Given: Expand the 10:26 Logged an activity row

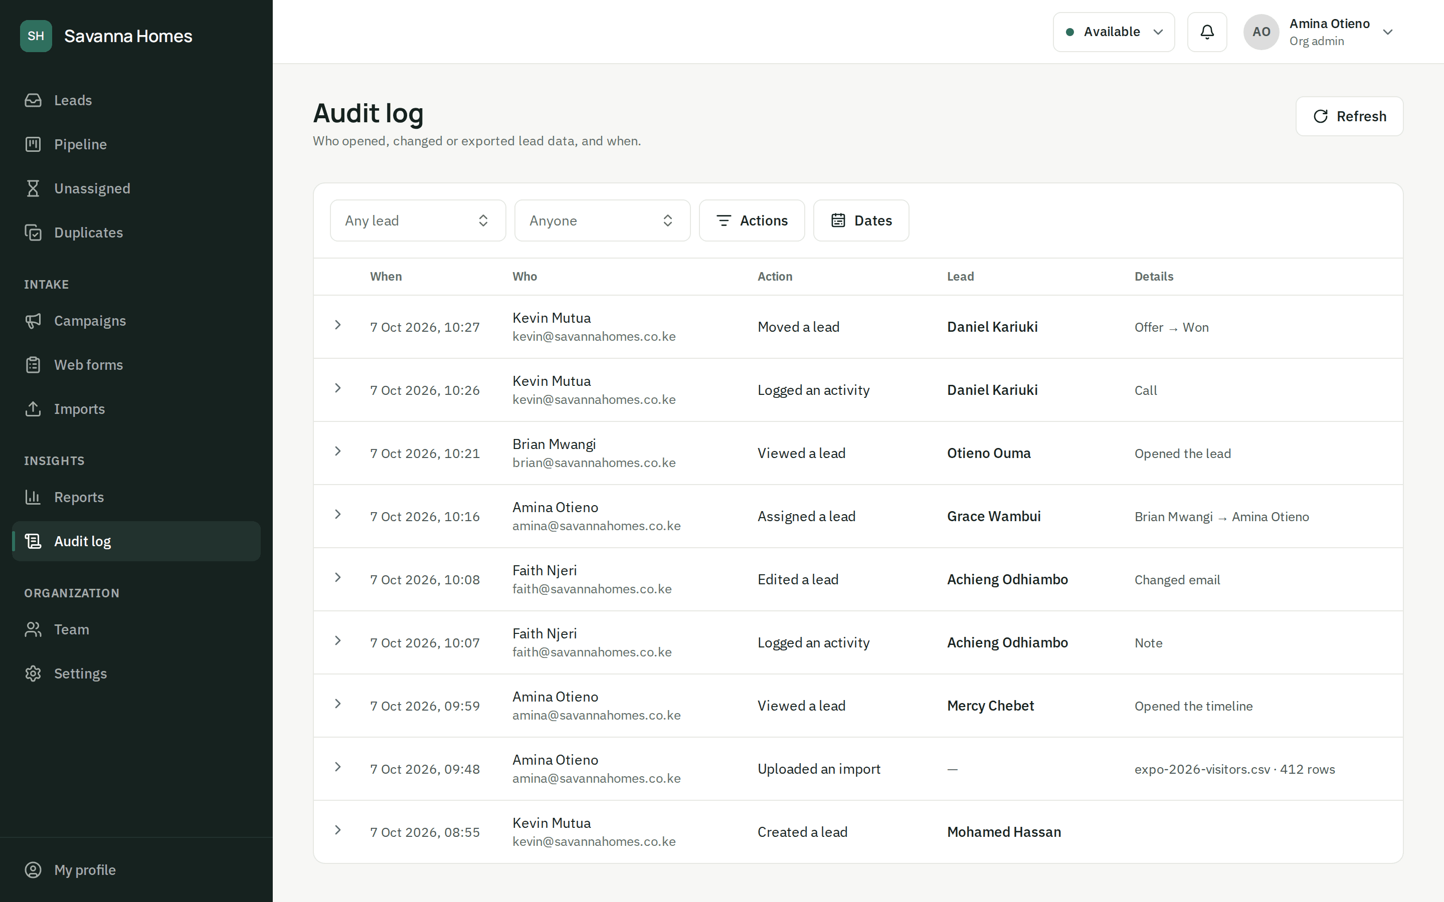Looking at the screenshot, I should coord(338,388).
